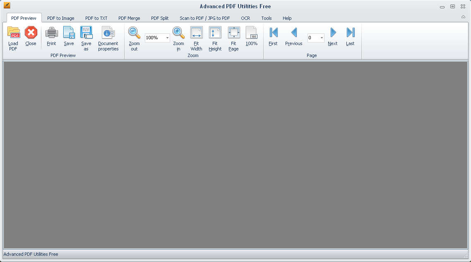Click the gray PDF preview area
Viewport: 471px width, 262px height.
point(235,155)
